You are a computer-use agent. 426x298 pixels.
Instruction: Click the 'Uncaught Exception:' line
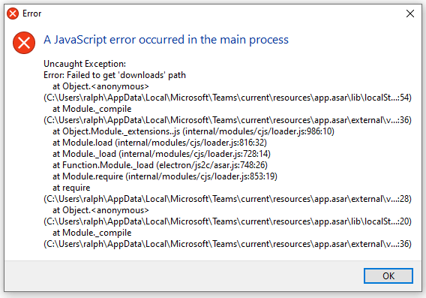(x=85, y=64)
